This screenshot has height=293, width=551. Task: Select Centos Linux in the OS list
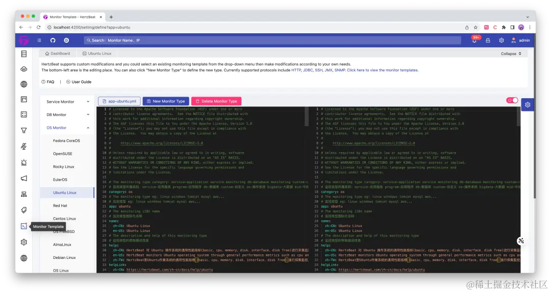pos(64,218)
